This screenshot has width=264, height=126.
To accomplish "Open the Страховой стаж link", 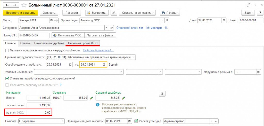I will [x=142, y=28].
